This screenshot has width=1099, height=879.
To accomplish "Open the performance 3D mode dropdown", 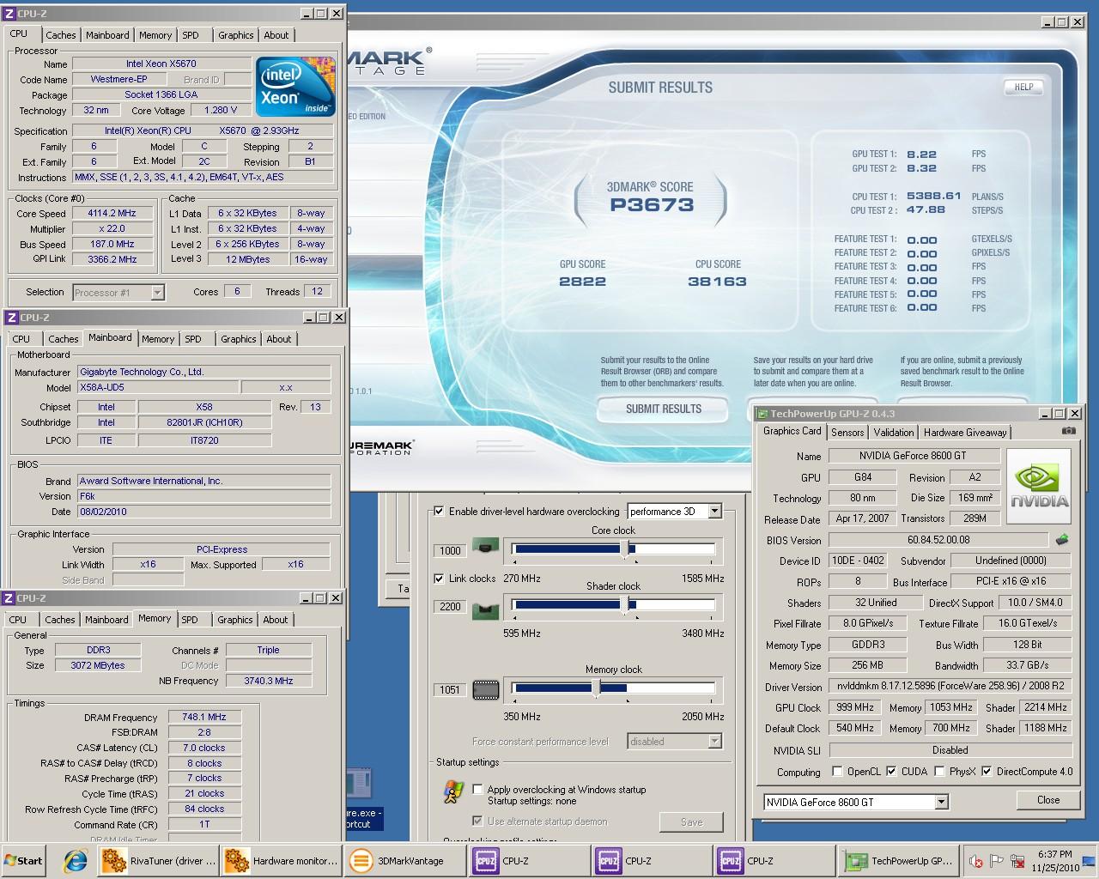I will pyautogui.click(x=675, y=511).
